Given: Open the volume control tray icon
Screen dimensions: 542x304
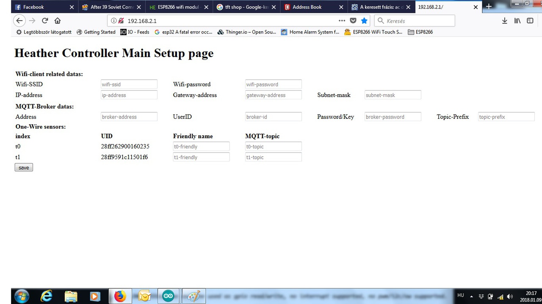Looking at the screenshot, I should coord(510,296).
